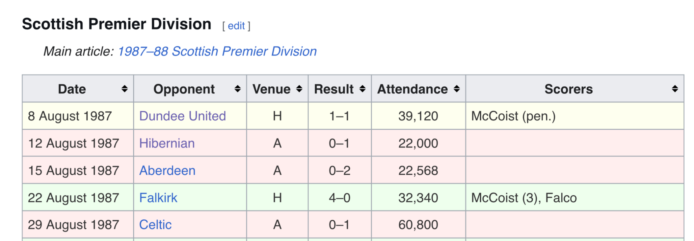Sort the table by Result

362,89
